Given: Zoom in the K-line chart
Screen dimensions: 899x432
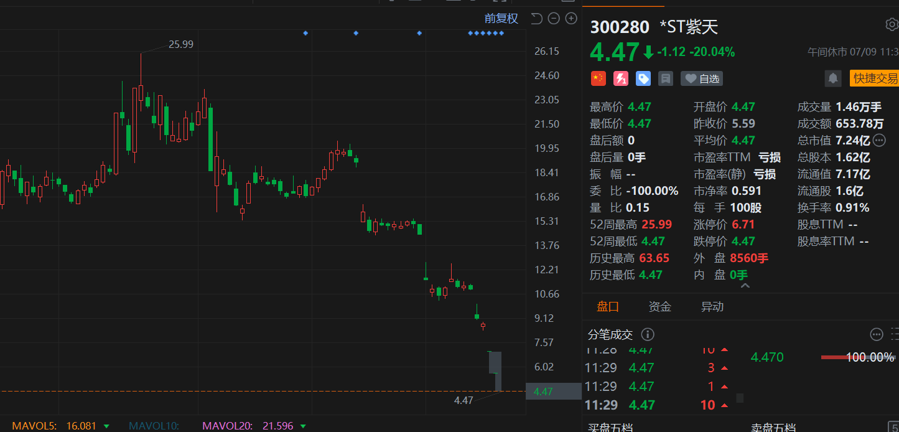Looking at the screenshot, I should tap(571, 19).
